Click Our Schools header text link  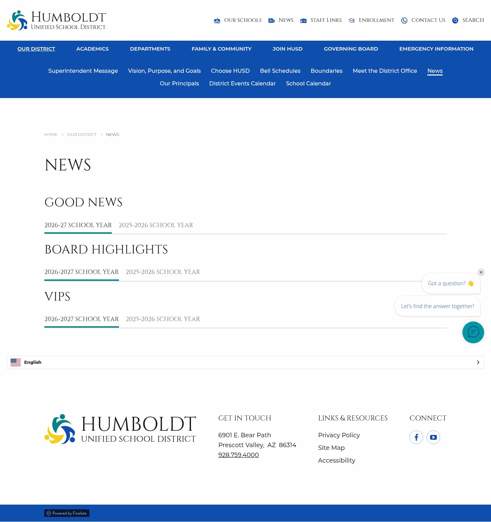click(x=243, y=20)
